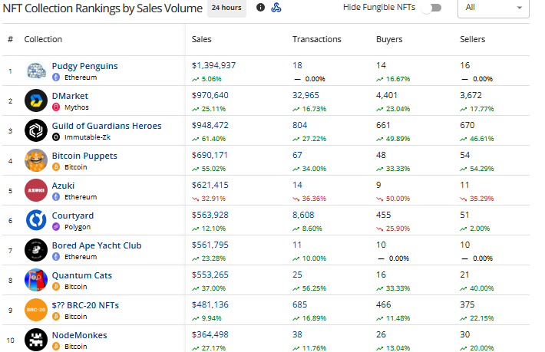Click the Pudgy Penguins igloo logo

pyautogui.click(x=36, y=71)
